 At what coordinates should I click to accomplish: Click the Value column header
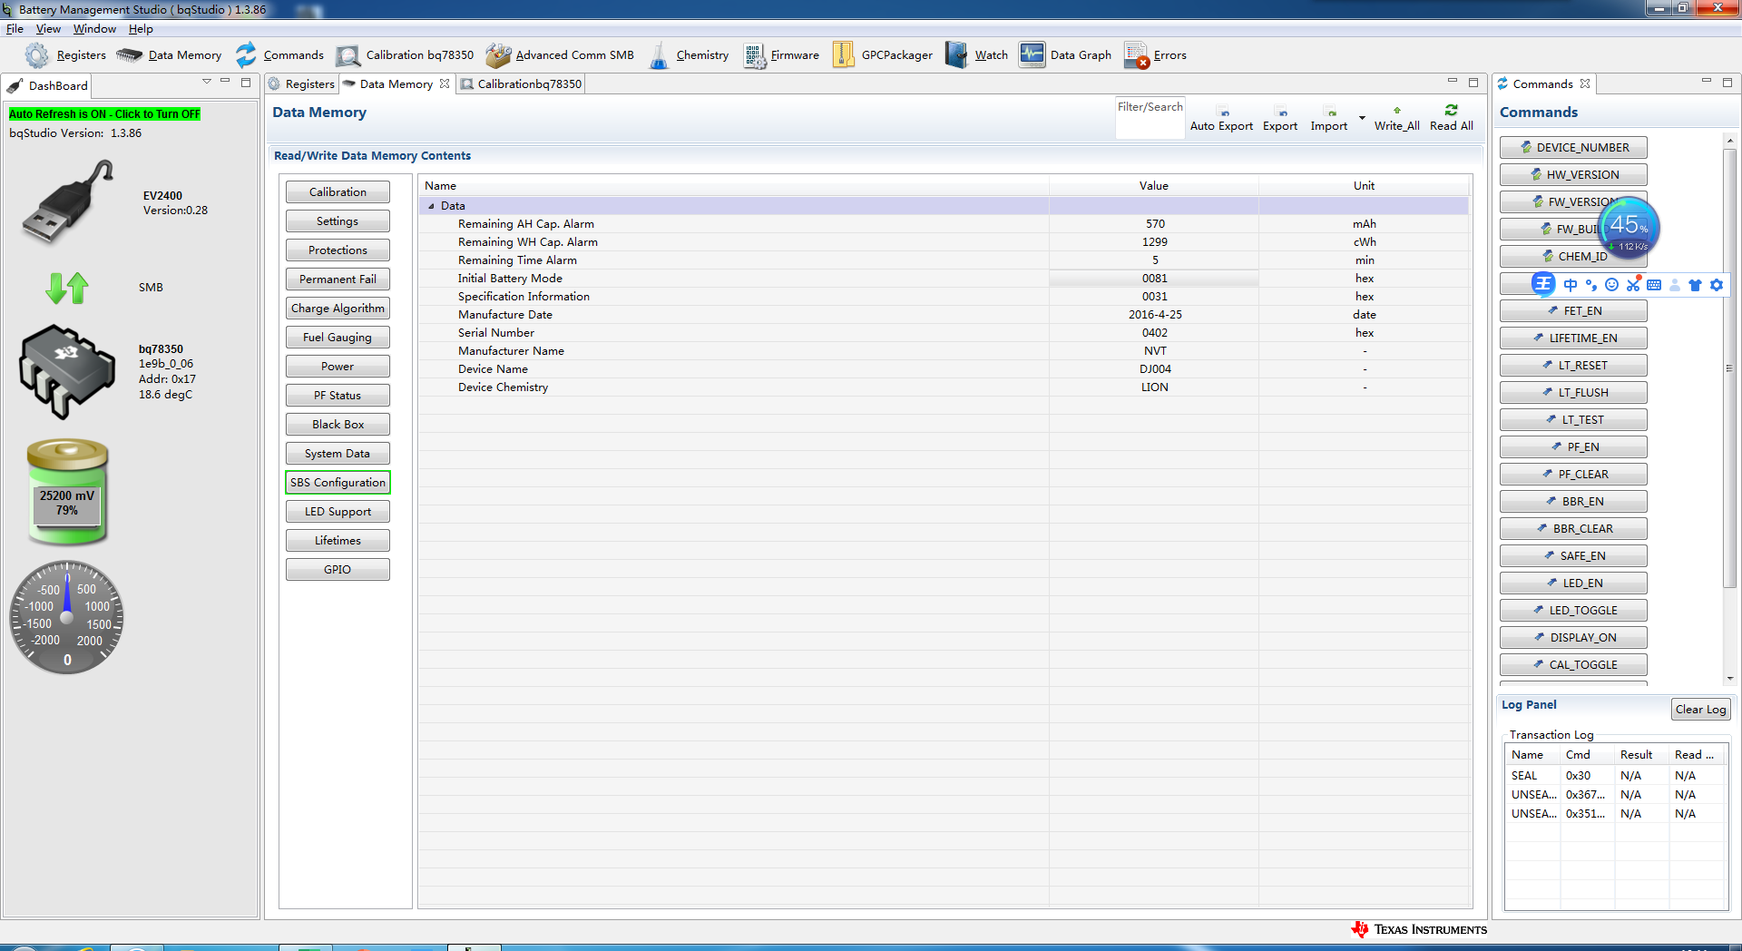click(x=1154, y=186)
